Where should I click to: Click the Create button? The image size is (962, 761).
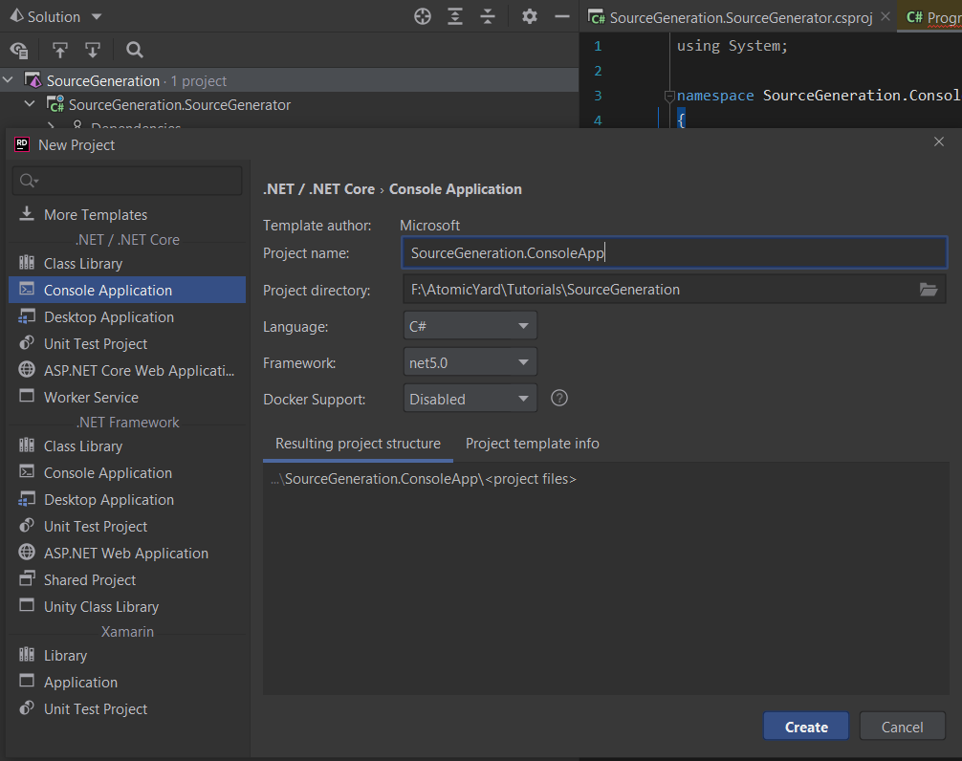806,727
